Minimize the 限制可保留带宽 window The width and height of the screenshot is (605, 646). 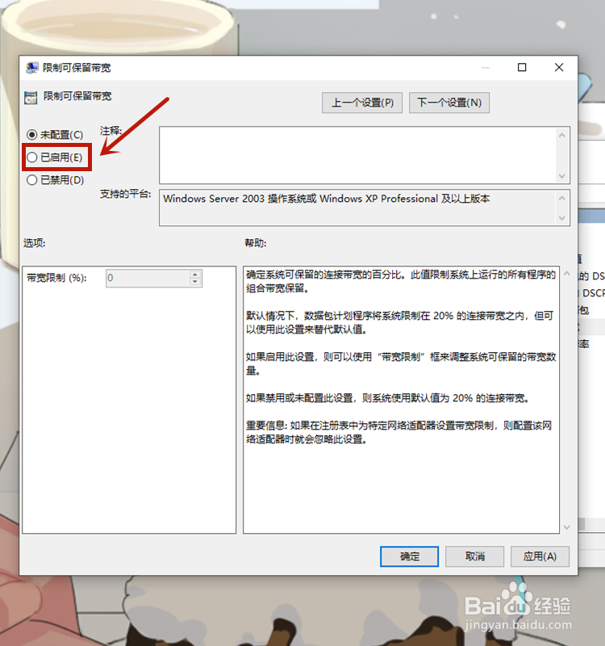(486, 67)
